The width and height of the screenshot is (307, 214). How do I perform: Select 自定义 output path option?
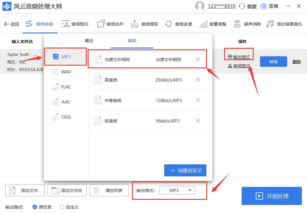click(61, 207)
